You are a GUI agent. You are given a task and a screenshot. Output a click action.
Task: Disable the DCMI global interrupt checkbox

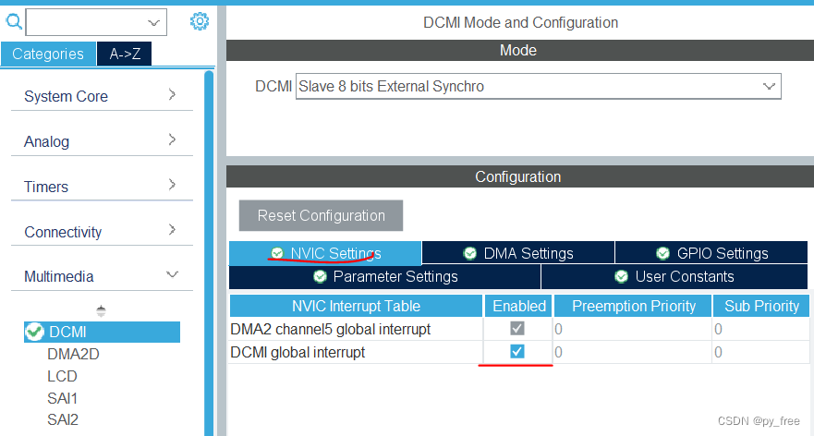[x=517, y=352]
